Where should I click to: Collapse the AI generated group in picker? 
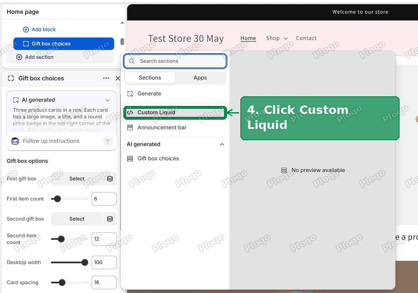click(222, 144)
